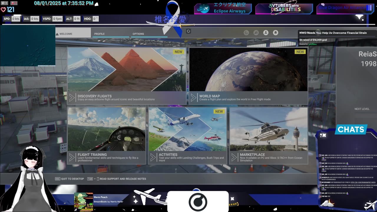Click the arrow icon beside WORLD MAP
This screenshot has width=377, height=212.
(x=194, y=98)
